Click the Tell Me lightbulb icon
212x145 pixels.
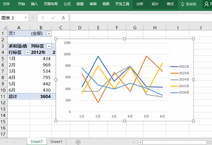182,4
